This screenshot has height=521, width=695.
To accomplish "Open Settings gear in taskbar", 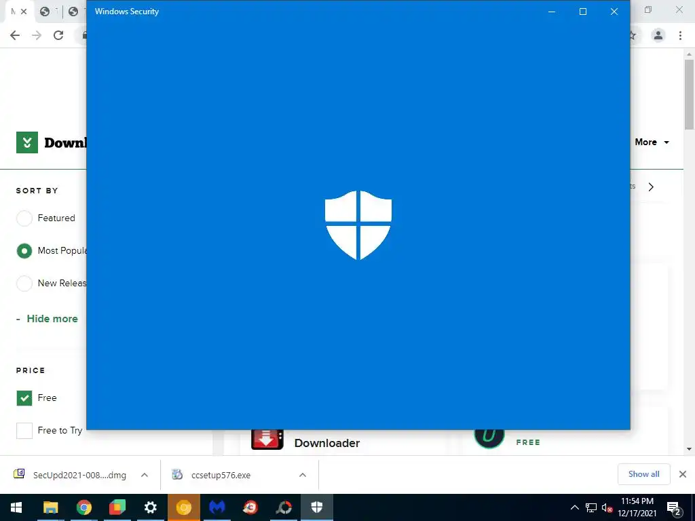I will [151, 507].
